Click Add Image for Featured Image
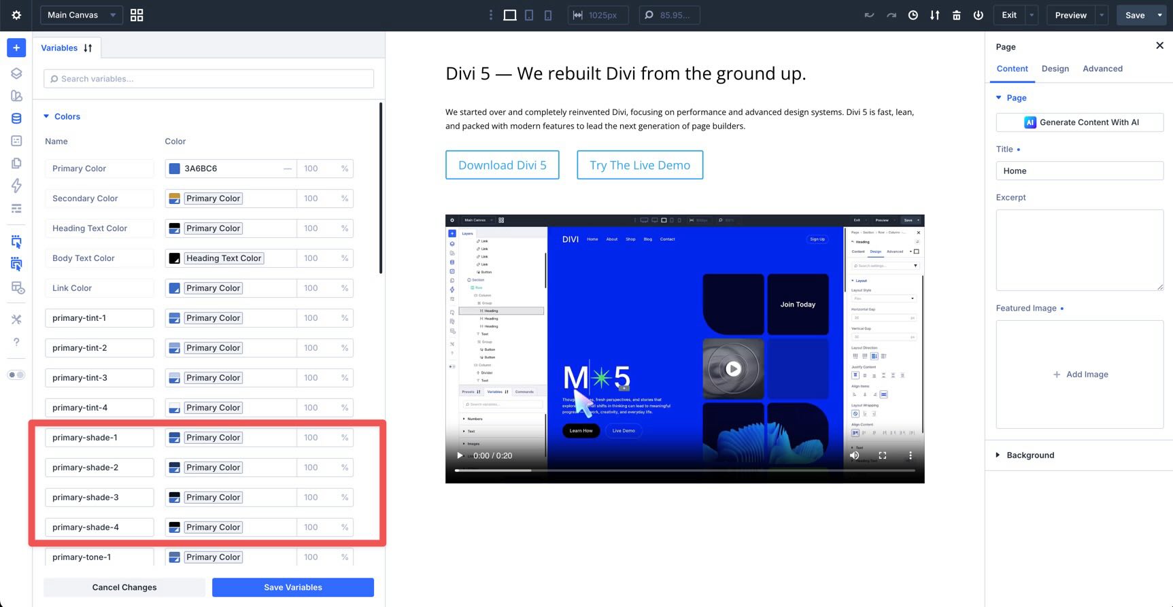Image resolution: width=1173 pixels, height=607 pixels. click(x=1080, y=375)
